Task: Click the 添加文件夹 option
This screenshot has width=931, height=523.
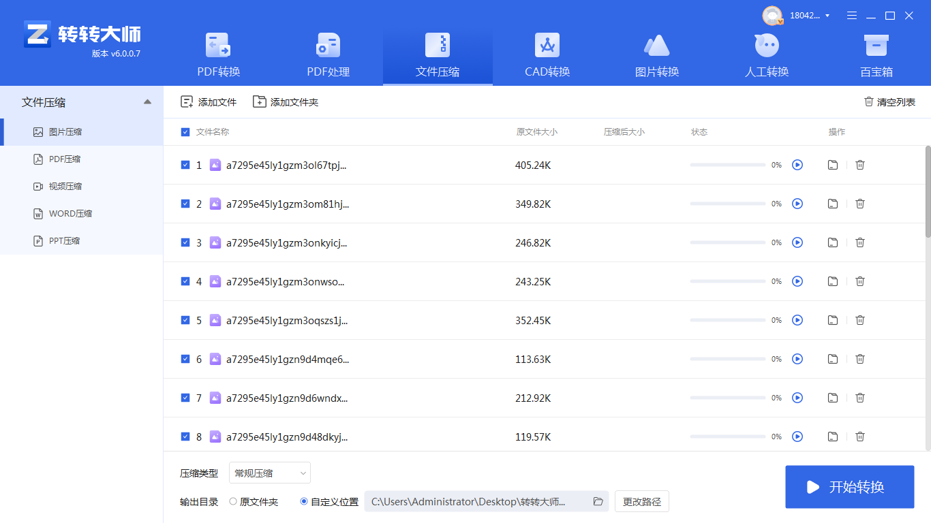Action: 285,101
